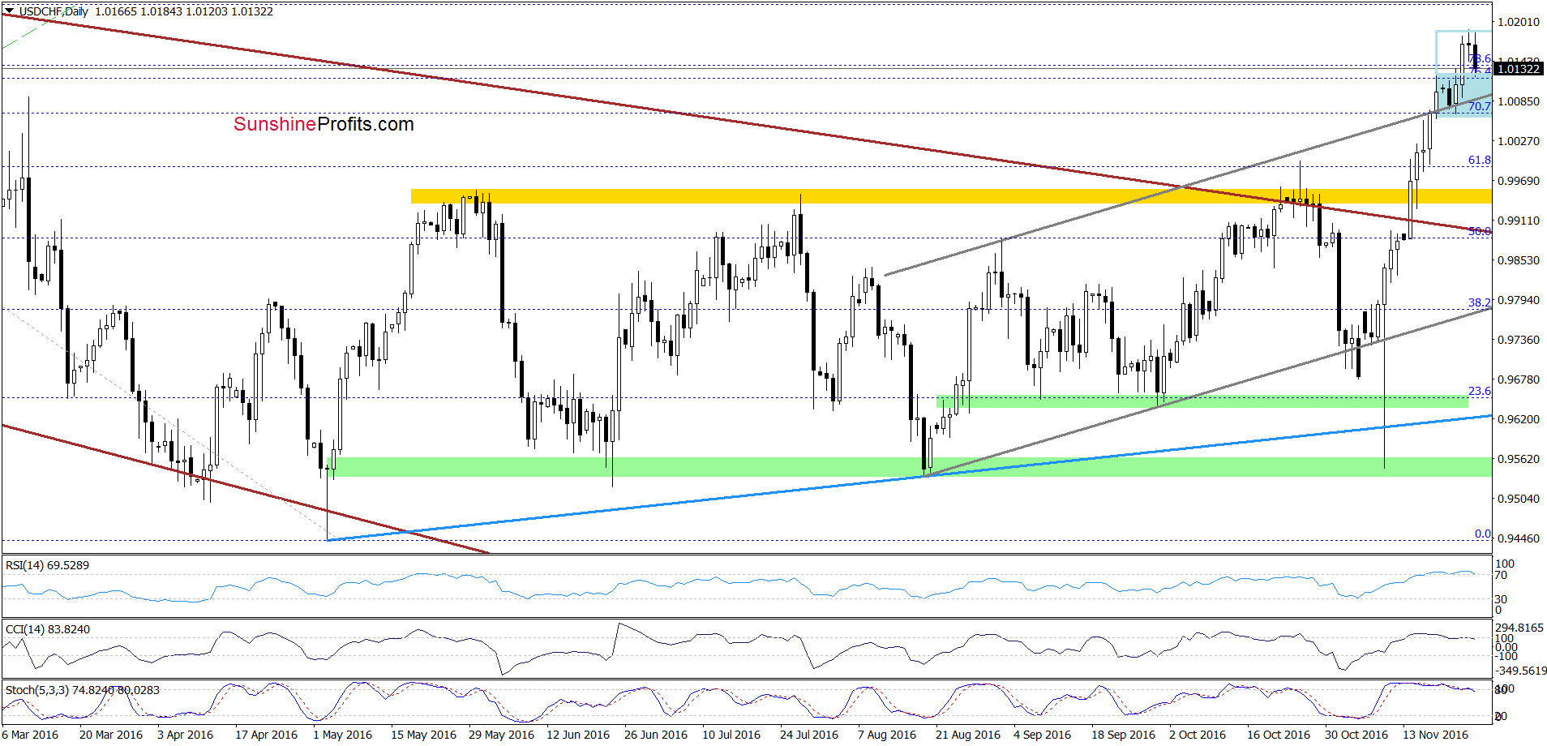Click the 7 Aug 2016 date label
The height and width of the screenshot is (746, 1547).
click(x=887, y=735)
